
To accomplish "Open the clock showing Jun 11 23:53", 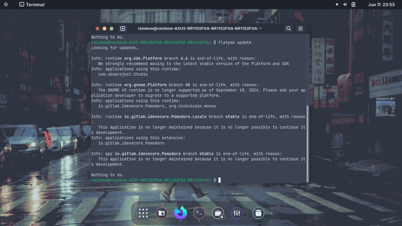I will click(381, 4).
